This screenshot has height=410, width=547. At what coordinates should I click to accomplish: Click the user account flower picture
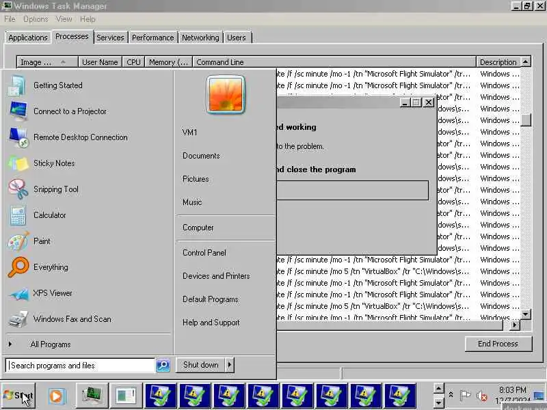point(226,94)
